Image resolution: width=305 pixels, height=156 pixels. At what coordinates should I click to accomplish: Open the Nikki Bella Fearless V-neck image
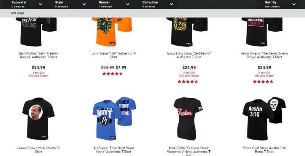pos(188,119)
